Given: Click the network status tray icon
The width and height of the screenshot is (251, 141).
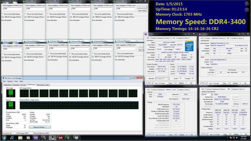Looking at the screenshot, I should click(234, 138).
